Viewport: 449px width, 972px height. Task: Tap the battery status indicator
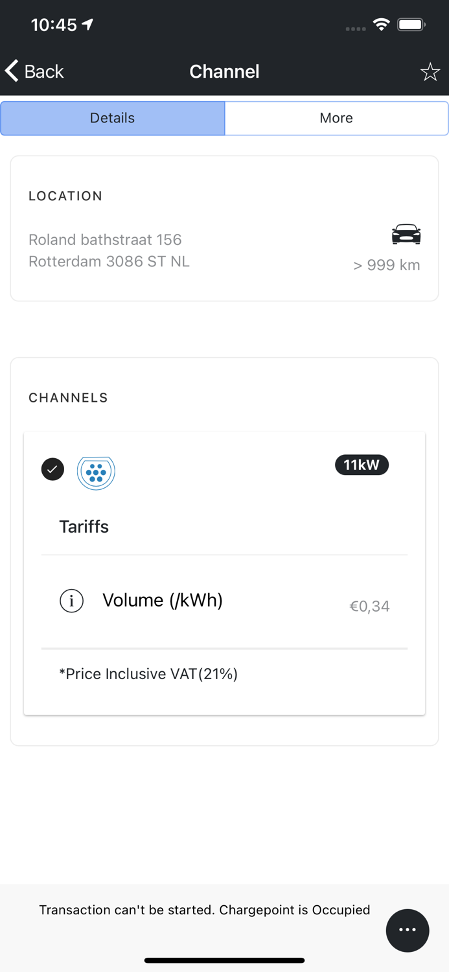[411, 25]
